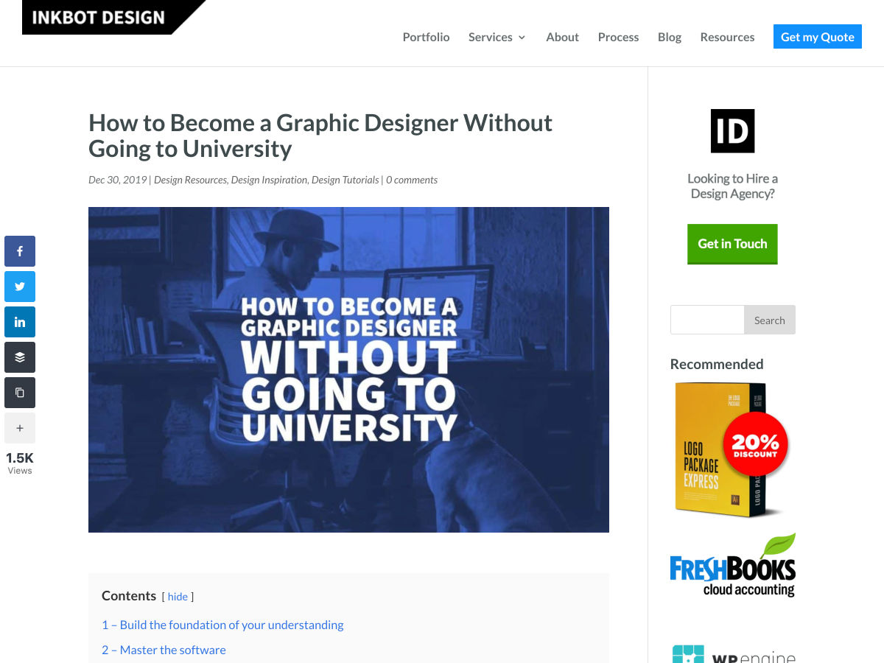Open the FreshBooks cloud accounting ad

coord(732,565)
